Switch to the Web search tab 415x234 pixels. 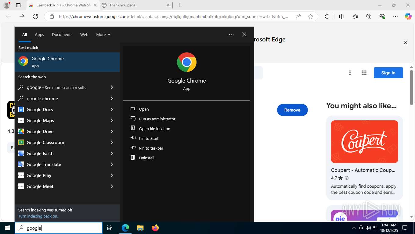coord(84,34)
